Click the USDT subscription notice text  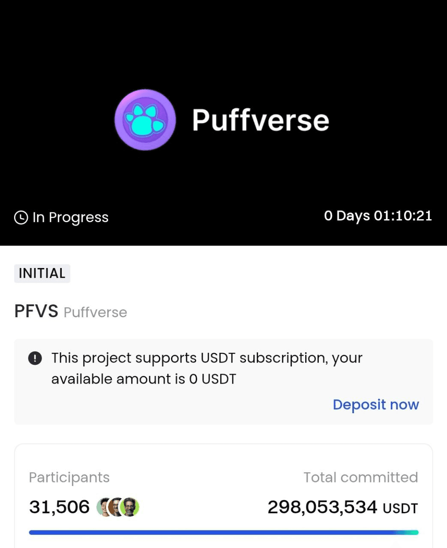(x=207, y=368)
